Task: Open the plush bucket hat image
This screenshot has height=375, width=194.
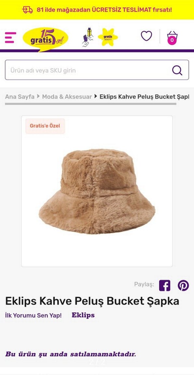Action: coord(97,191)
